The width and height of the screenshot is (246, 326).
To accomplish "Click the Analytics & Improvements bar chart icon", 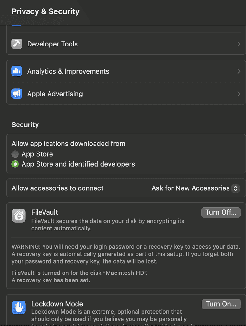I will [x=17, y=71].
